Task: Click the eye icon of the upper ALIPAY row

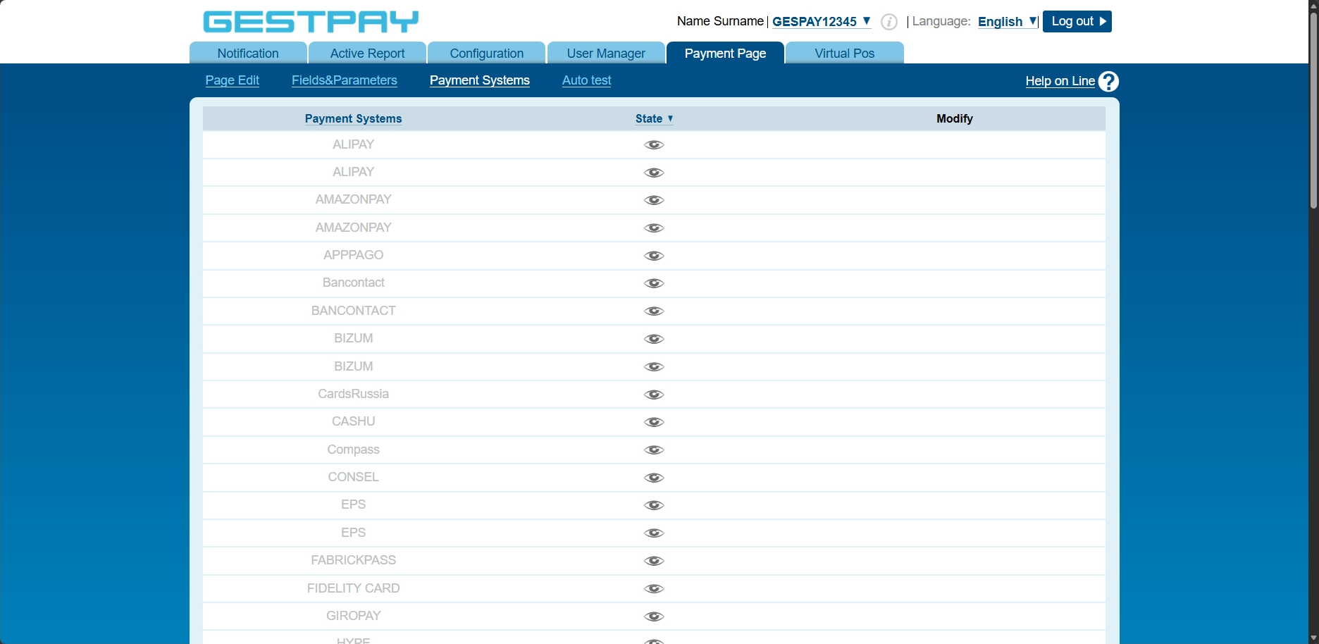Action: pyautogui.click(x=654, y=145)
